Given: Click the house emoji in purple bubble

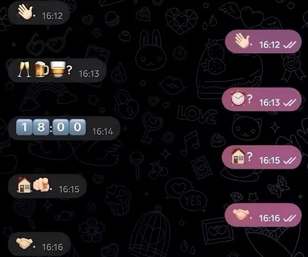Looking at the screenshot, I should click(x=238, y=156).
